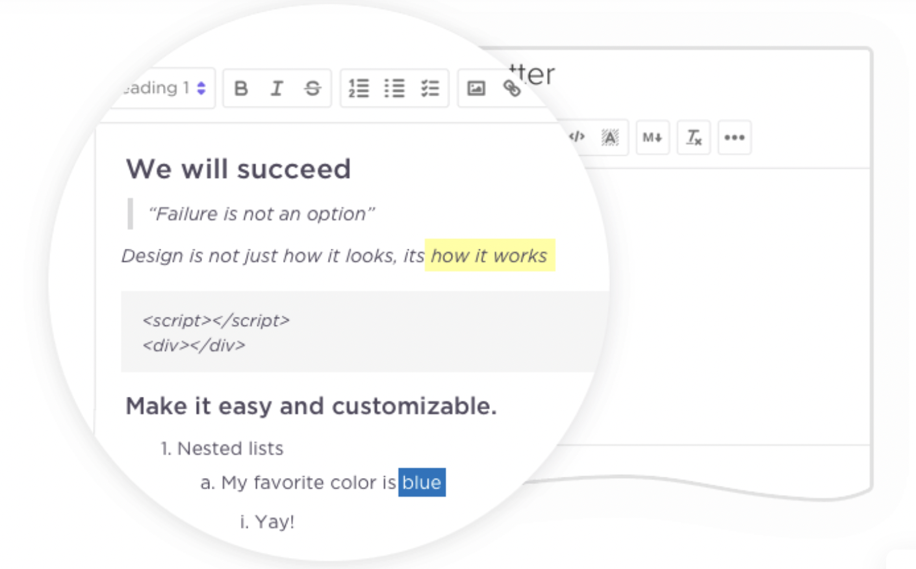This screenshot has width=916, height=569.
Task: Click the 'Failure is not an option' quote
Action: point(261,214)
